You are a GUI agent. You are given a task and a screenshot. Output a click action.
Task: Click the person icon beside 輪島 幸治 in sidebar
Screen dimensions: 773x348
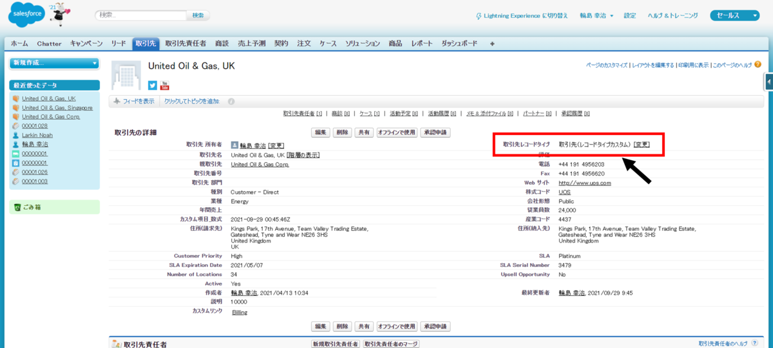coord(16,145)
